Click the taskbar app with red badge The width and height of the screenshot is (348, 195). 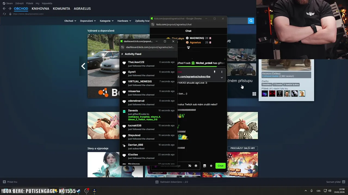pos(86,191)
